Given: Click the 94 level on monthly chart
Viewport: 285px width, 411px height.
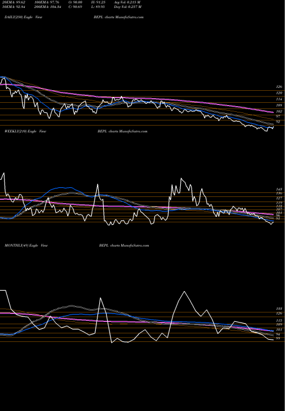Looking at the screenshot, I should click(x=278, y=335).
